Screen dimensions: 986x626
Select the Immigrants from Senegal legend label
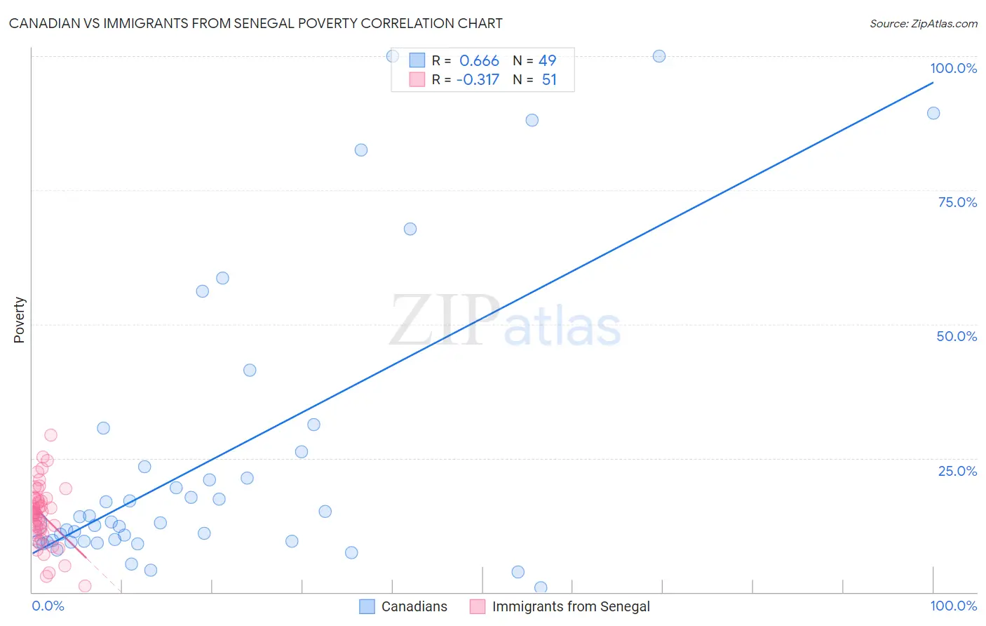pyautogui.click(x=571, y=606)
